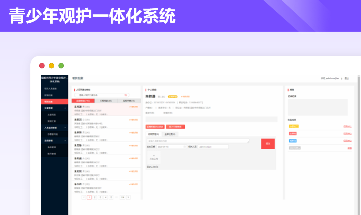
Task: Click the plus upload box for attachments
Action: pos(154,157)
